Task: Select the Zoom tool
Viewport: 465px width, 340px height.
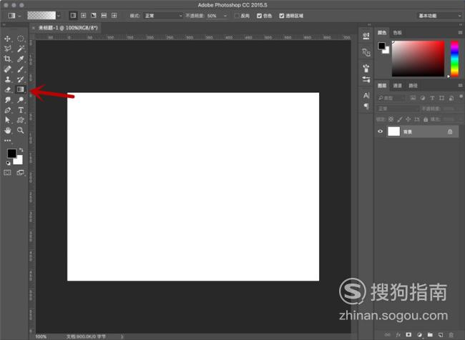Action: (x=21, y=130)
